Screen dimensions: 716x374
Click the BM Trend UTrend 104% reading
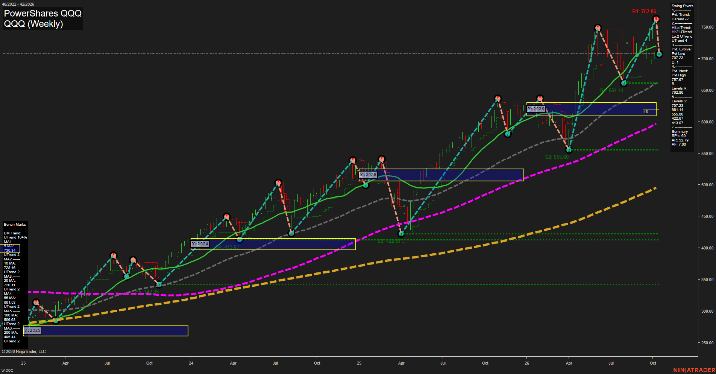pyautogui.click(x=15, y=236)
